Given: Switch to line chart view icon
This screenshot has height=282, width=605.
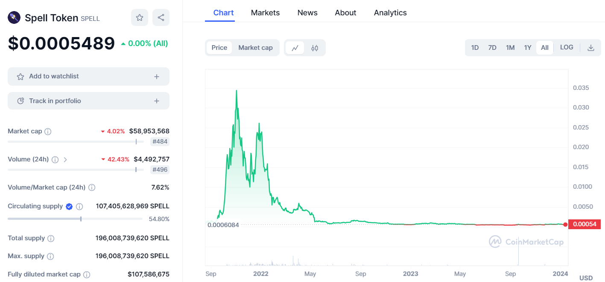Looking at the screenshot, I should point(295,48).
